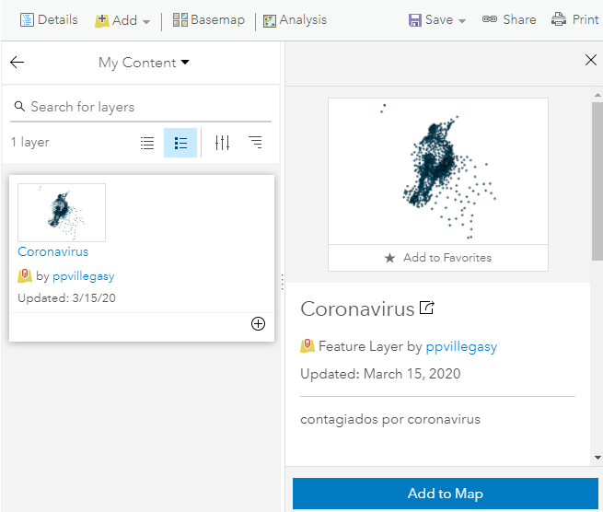Open Coronavirus item in new window icon
This screenshot has height=512, width=603.
pyautogui.click(x=427, y=308)
